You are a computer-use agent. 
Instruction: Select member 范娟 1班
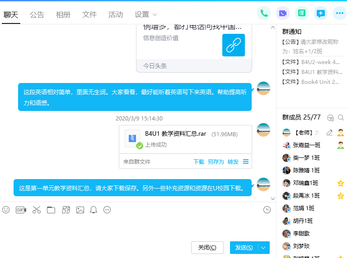pos(312,208)
